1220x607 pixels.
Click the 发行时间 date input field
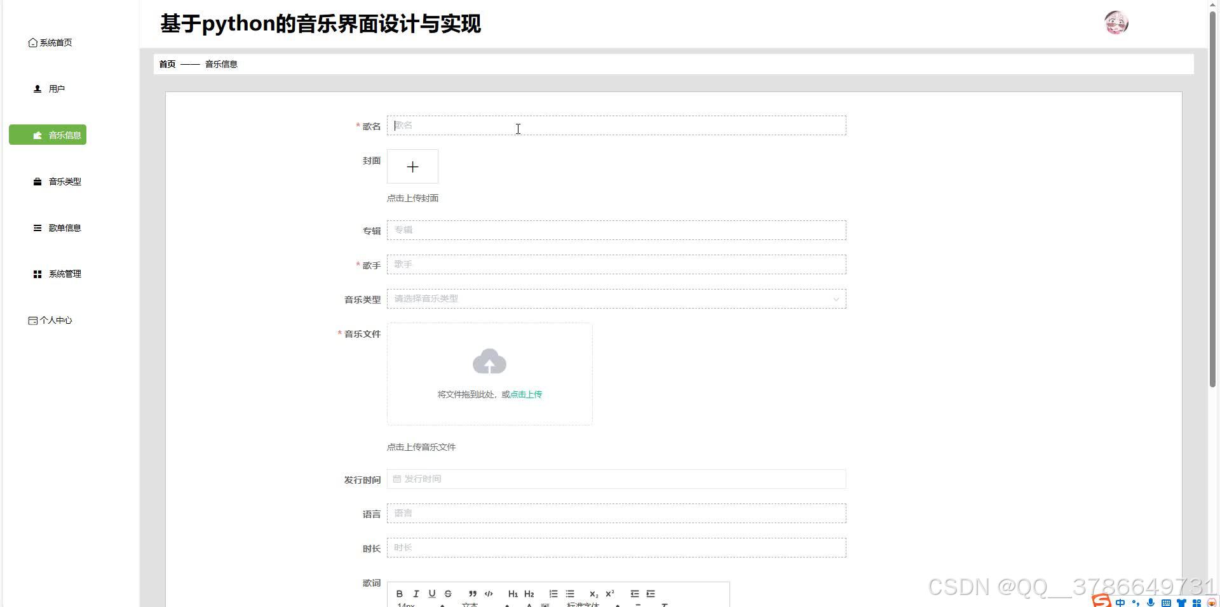point(616,479)
